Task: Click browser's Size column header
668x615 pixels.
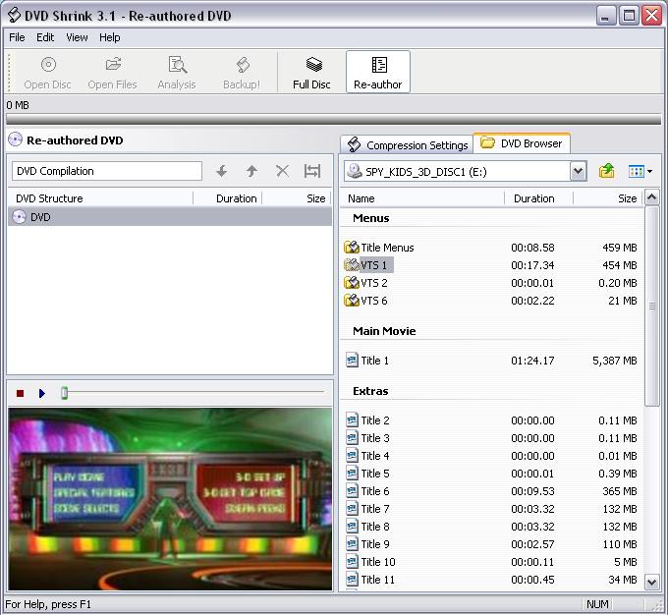Action: pos(608,198)
